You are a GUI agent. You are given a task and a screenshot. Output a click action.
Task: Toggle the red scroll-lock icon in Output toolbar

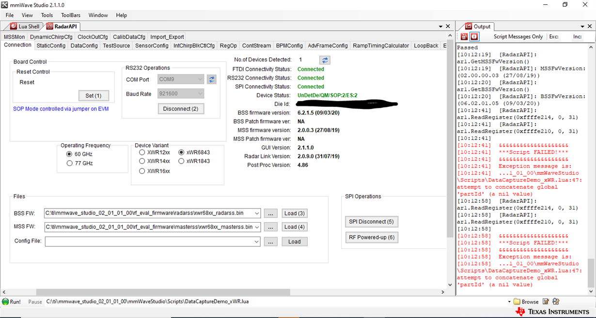point(474,37)
